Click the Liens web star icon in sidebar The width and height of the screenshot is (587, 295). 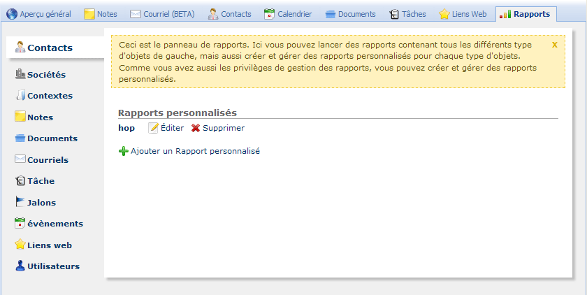click(20, 245)
